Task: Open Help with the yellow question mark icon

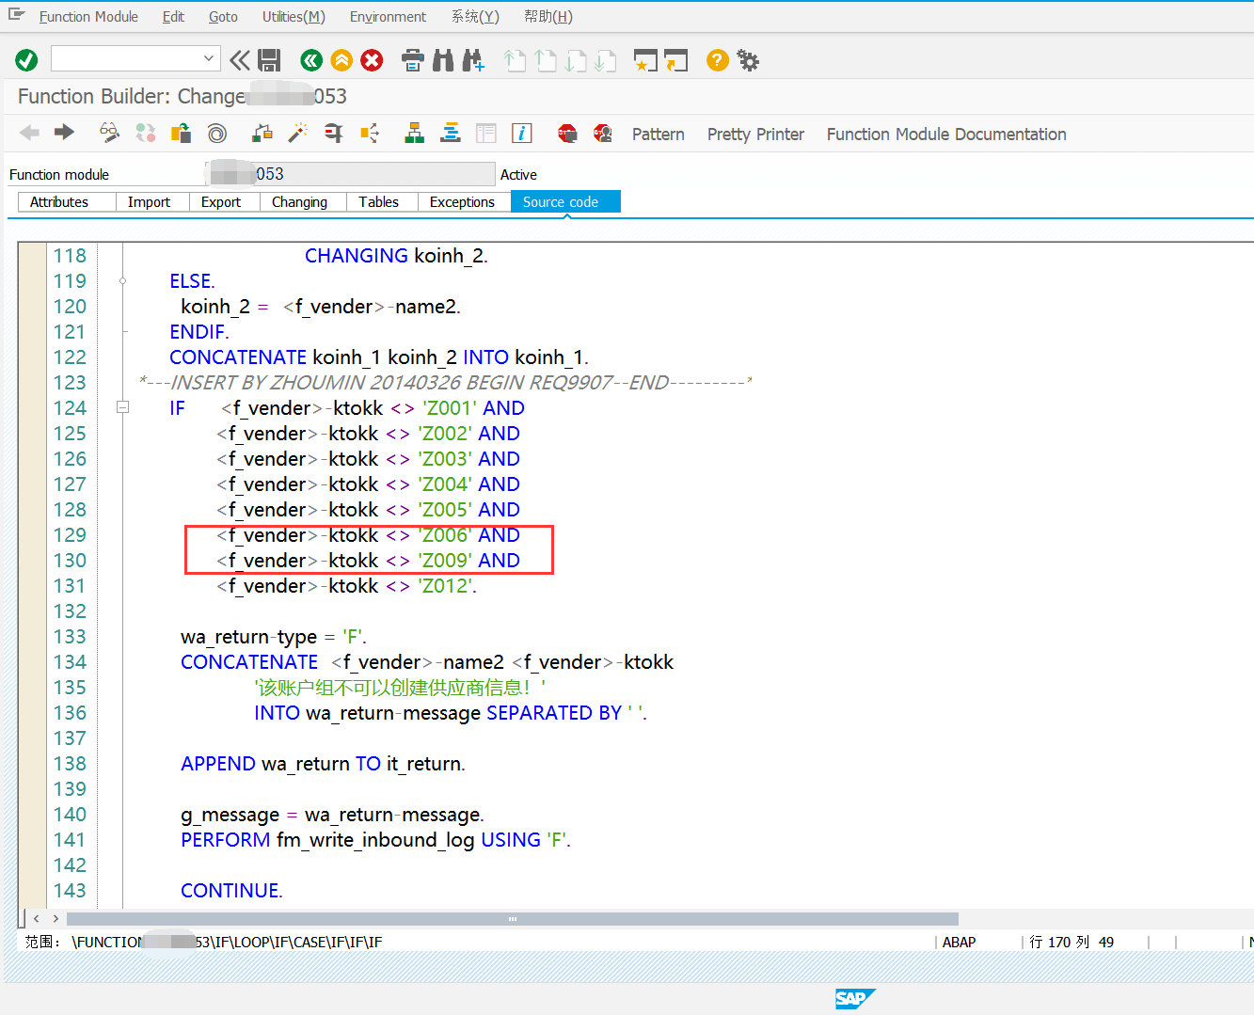Action: pos(718,60)
